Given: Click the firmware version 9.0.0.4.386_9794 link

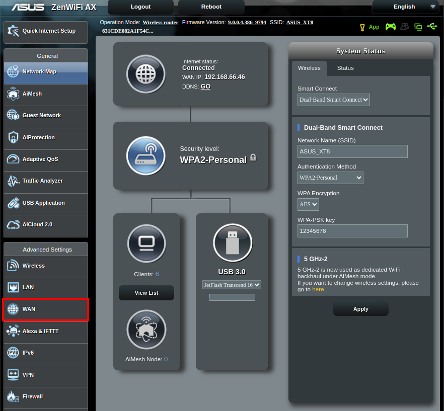Looking at the screenshot, I should [x=247, y=22].
